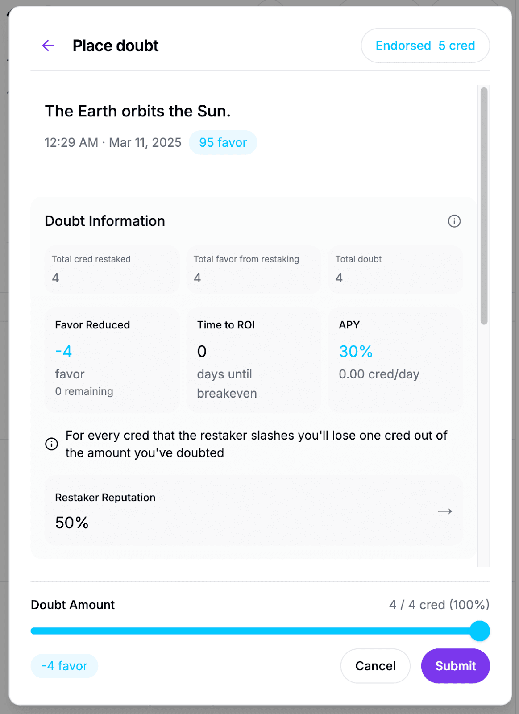Click the -4 favor pill
Viewport: 519px width, 714px height.
coord(64,666)
